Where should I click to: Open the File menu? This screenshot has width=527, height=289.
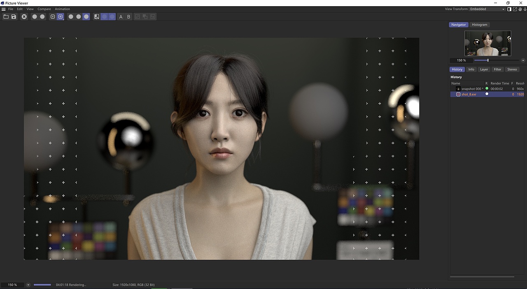pyautogui.click(x=11, y=9)
